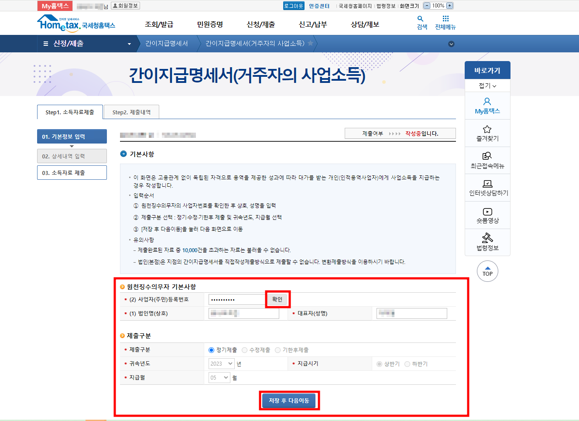Select 01. 기본정보 입력 step
Screen dimensions: 579x421
[72, 136]
